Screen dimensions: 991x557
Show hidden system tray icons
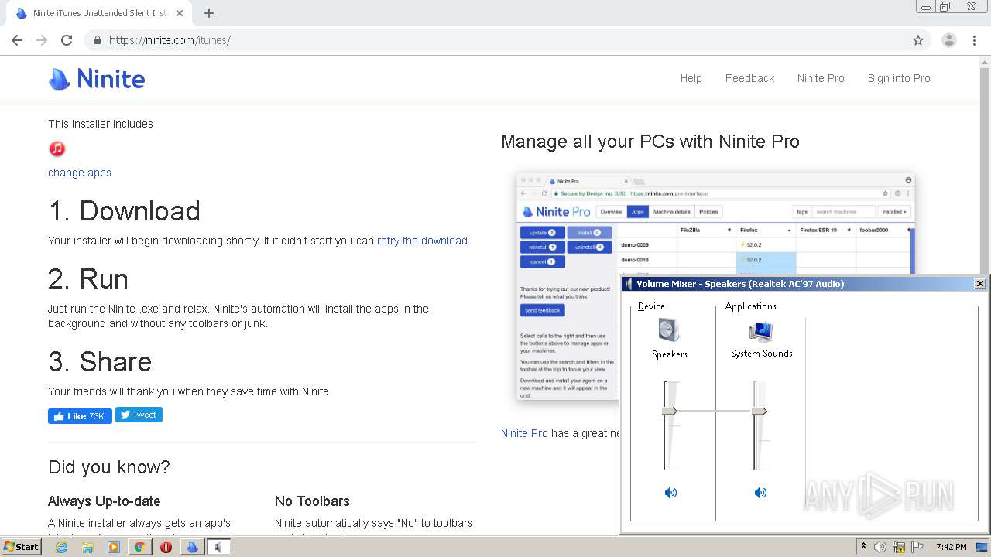[864, 547]
